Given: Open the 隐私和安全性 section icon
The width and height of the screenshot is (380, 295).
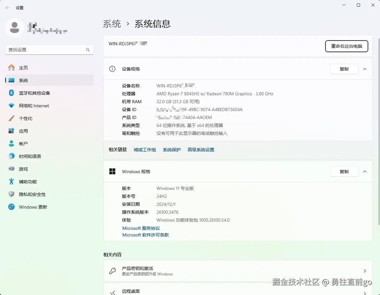Looking at the screenshot, I should coord(12,194).
